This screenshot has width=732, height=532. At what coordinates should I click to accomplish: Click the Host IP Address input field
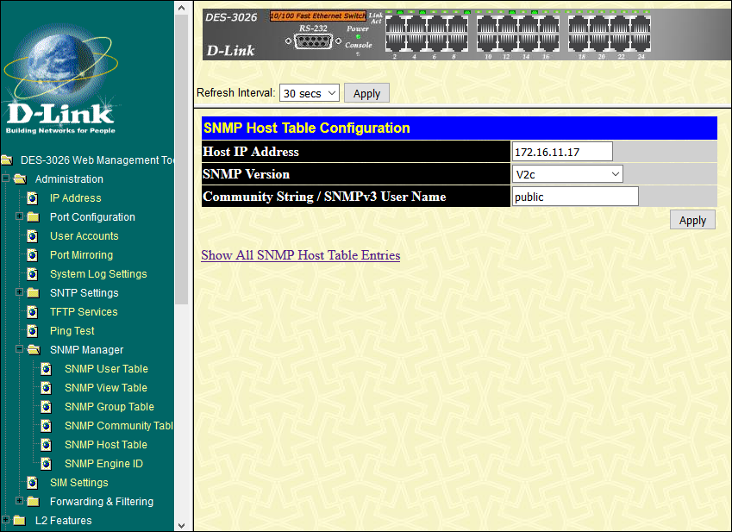(x=561, y=150)
